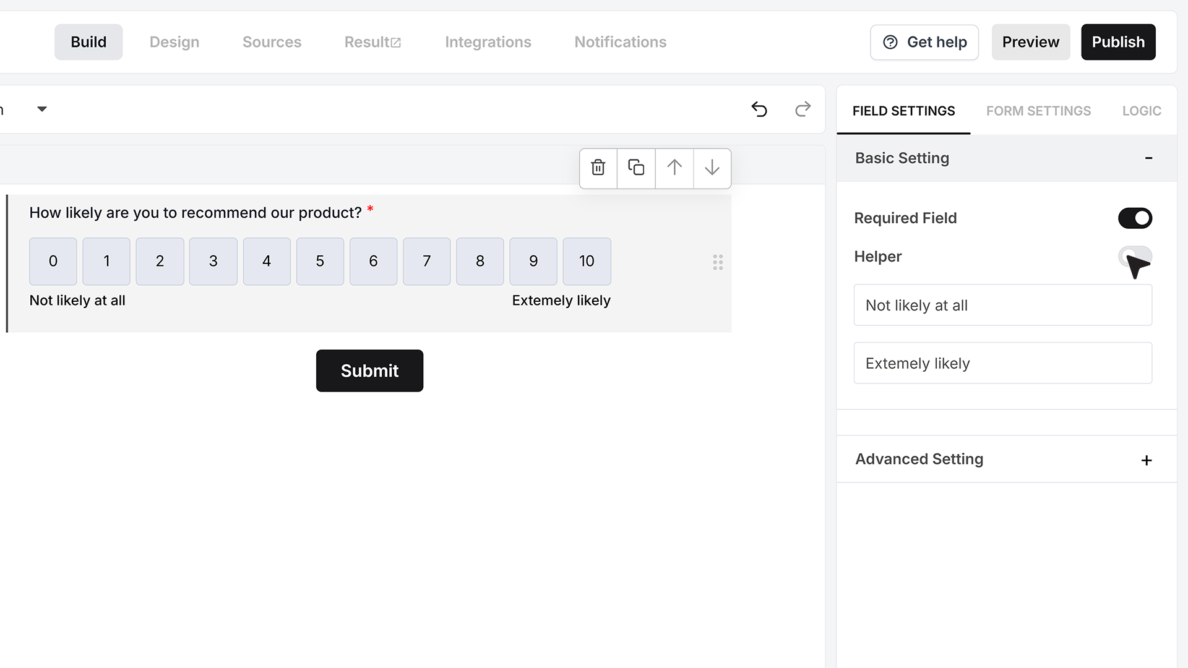Screen dimensions: 1188x668
Task: Click the question mark help icon
Action: 890,42
